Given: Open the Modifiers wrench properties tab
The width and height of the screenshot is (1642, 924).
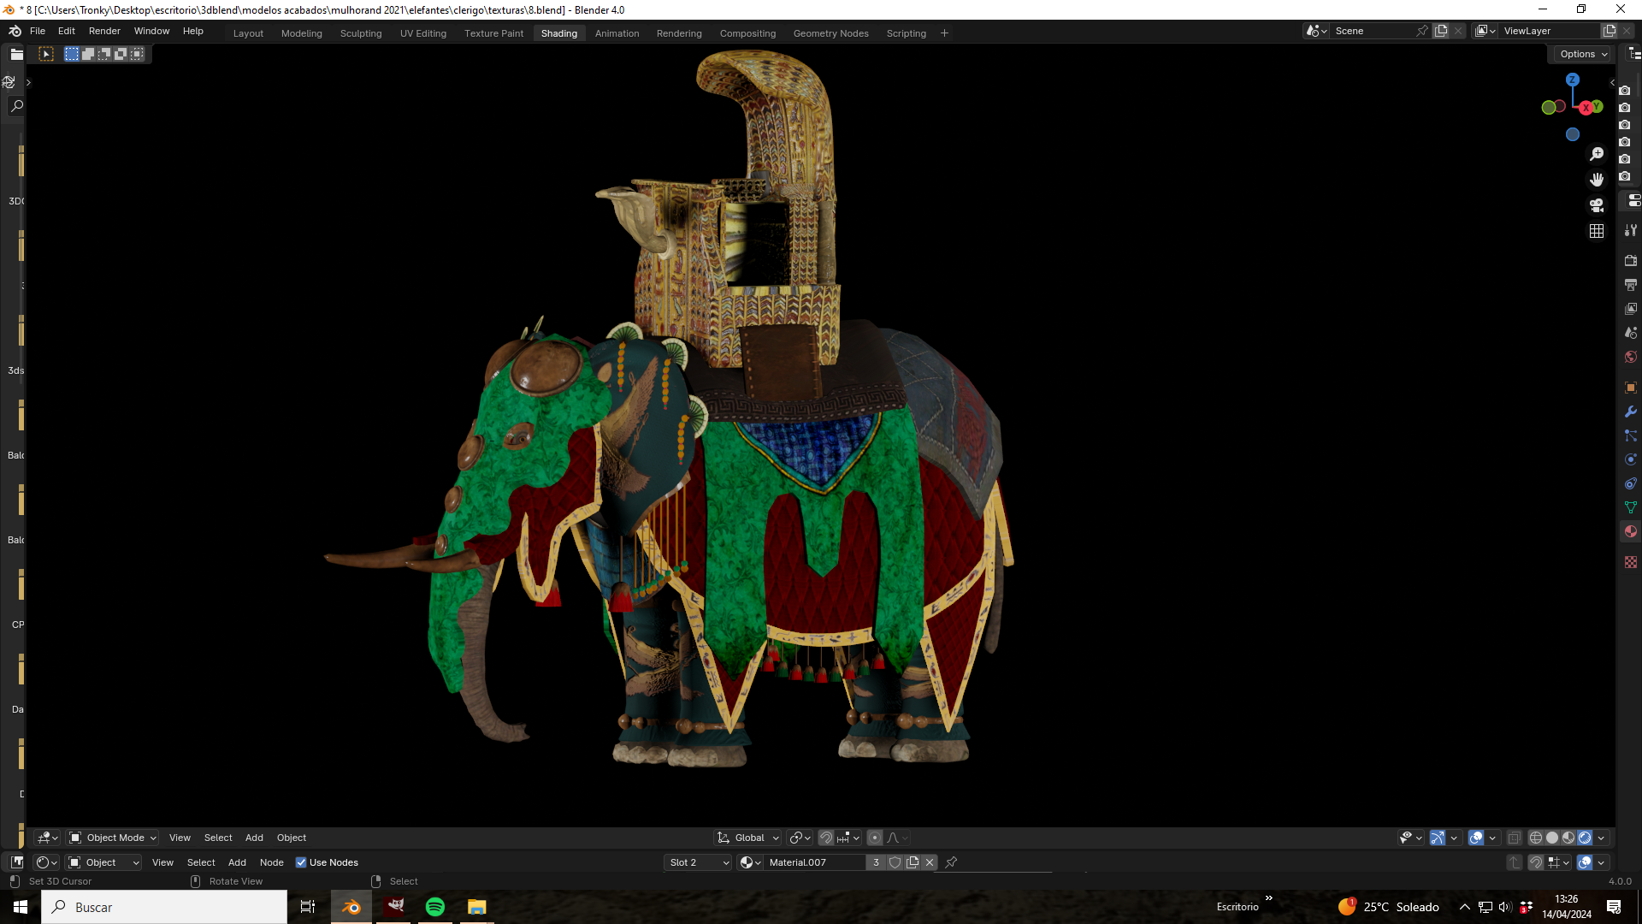Looking at the screenshot, I should 1630,412.
